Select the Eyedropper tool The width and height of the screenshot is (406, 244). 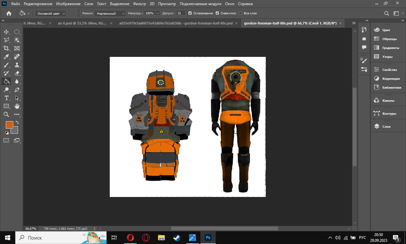6,57
